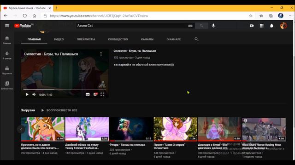The width and height of the screenshot is (295, 165).
Task: Open the account avatar menu
Action: tap(283, 26)
